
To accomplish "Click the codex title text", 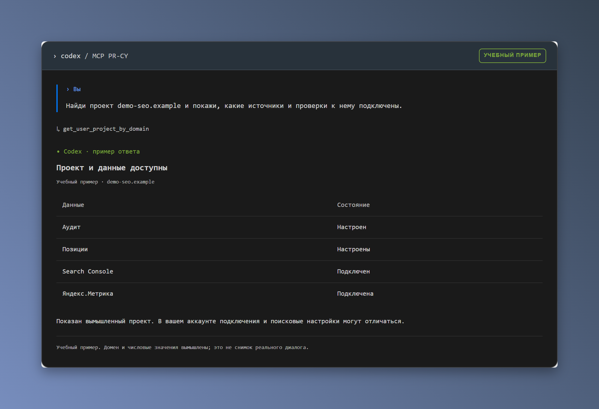I will tap(71, 56).
